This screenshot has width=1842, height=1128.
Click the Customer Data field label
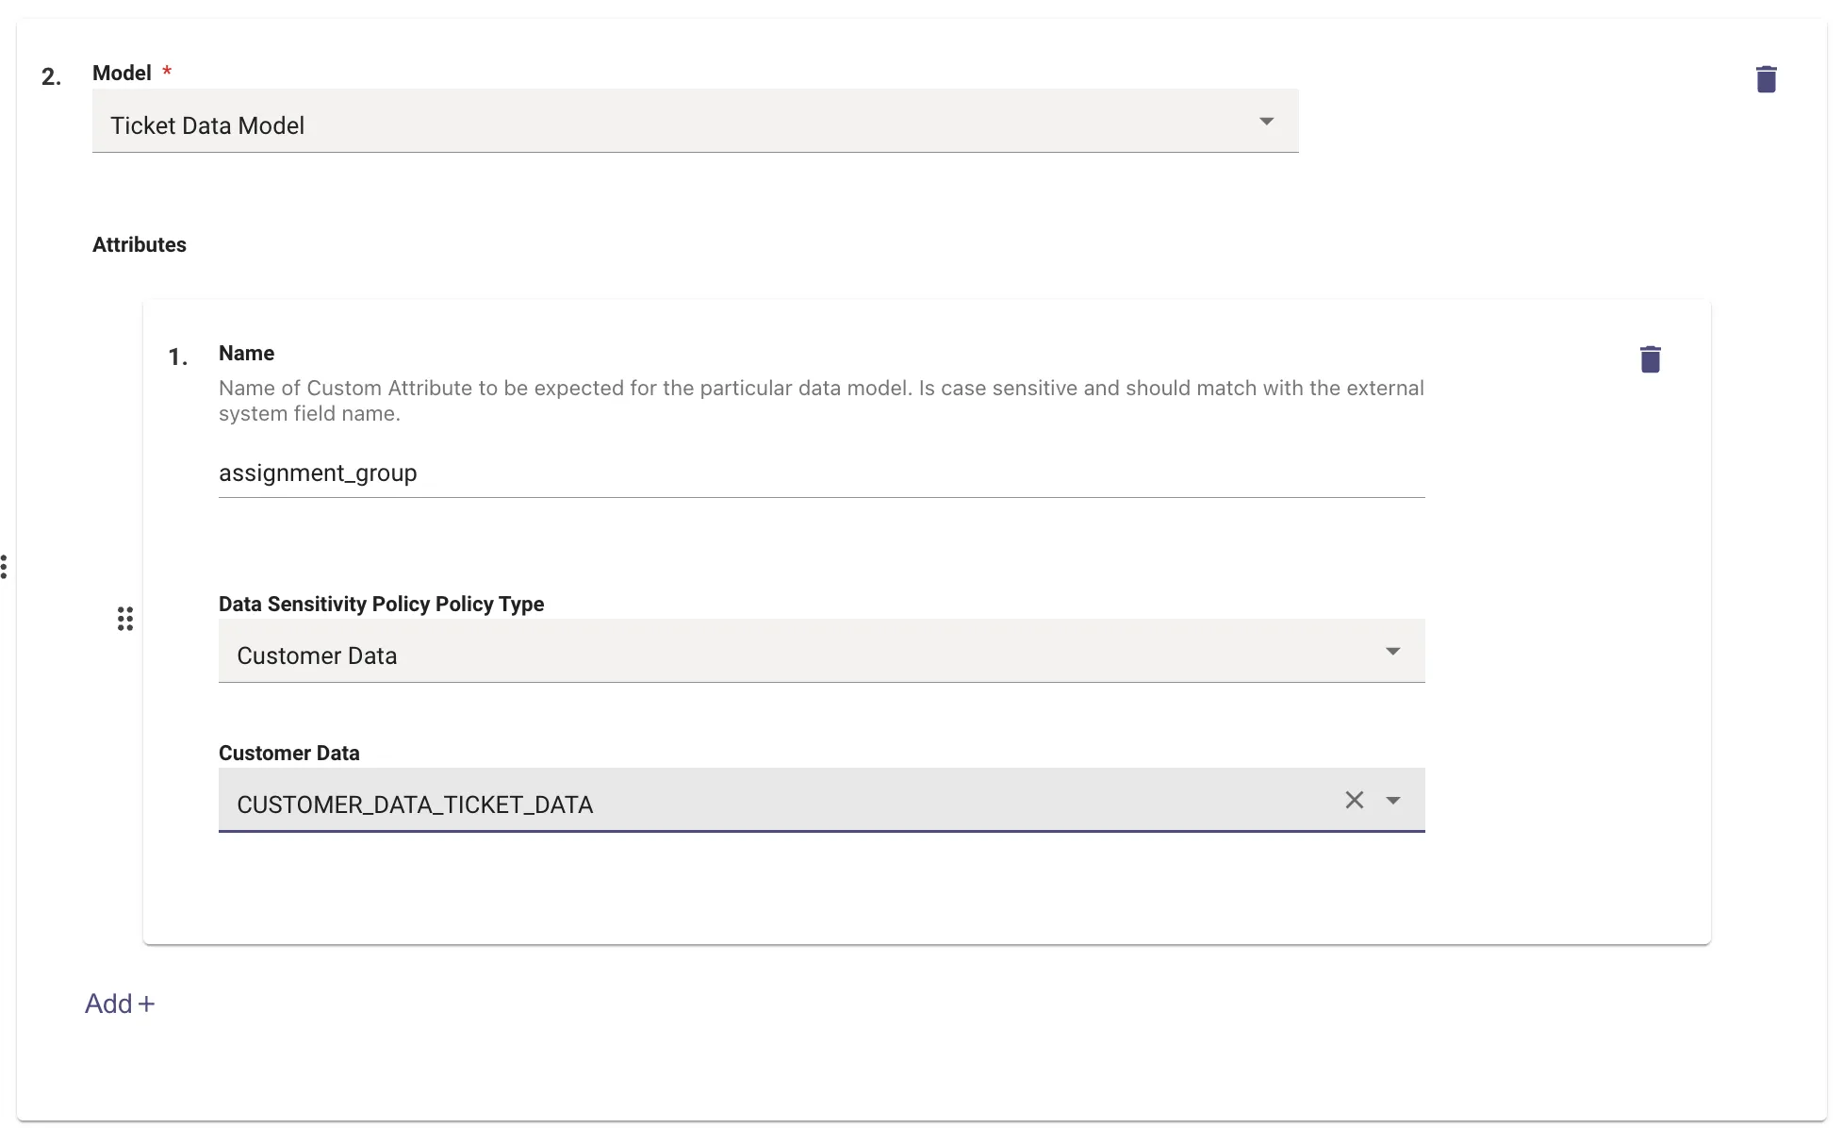coord(288,754)
